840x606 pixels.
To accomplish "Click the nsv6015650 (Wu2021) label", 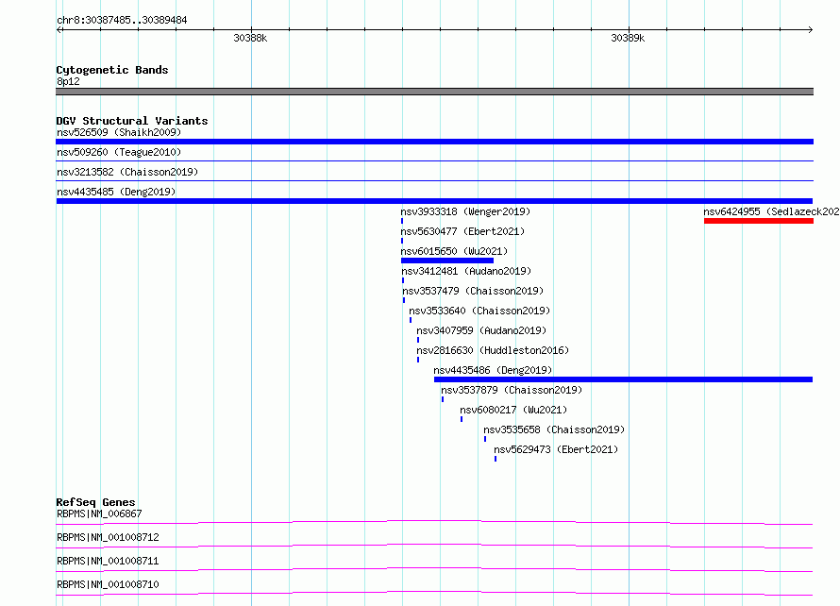I will tap(454, 251).
